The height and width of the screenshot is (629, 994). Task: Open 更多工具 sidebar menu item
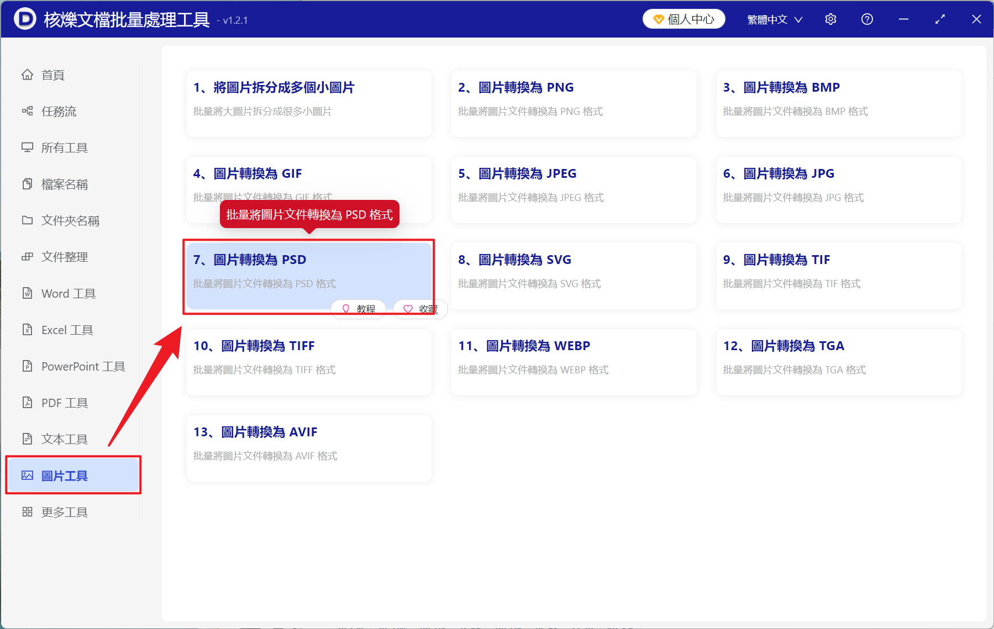click(64, 511)
